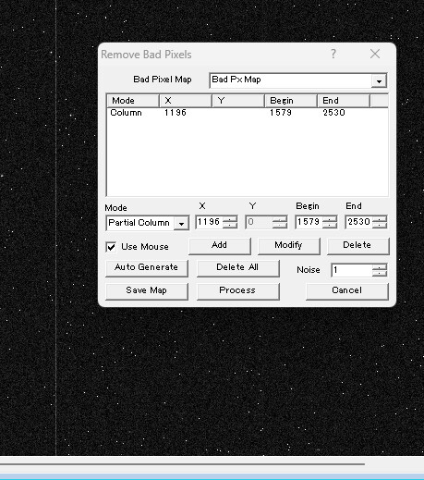
Task: Click the Delete All button
Action: click(x=238, y=268)
